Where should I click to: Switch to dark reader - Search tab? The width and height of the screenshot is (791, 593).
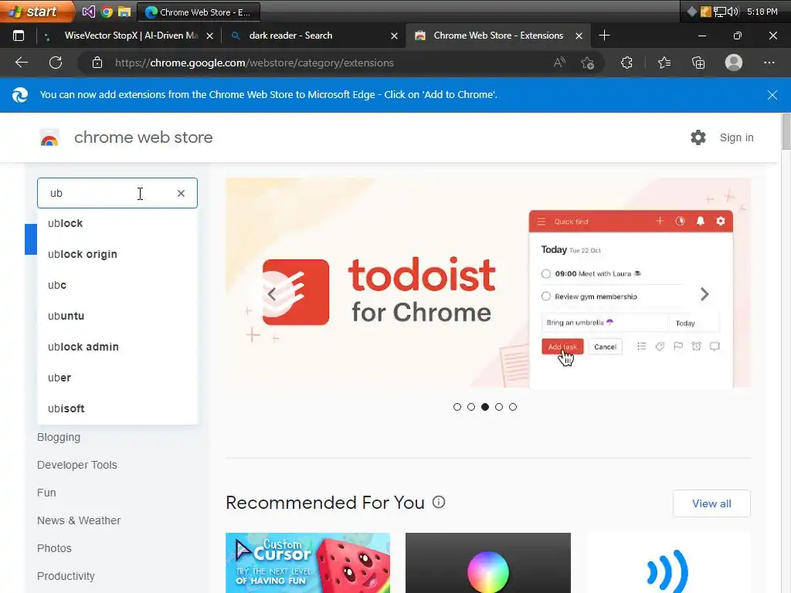(x=313, y=36)
